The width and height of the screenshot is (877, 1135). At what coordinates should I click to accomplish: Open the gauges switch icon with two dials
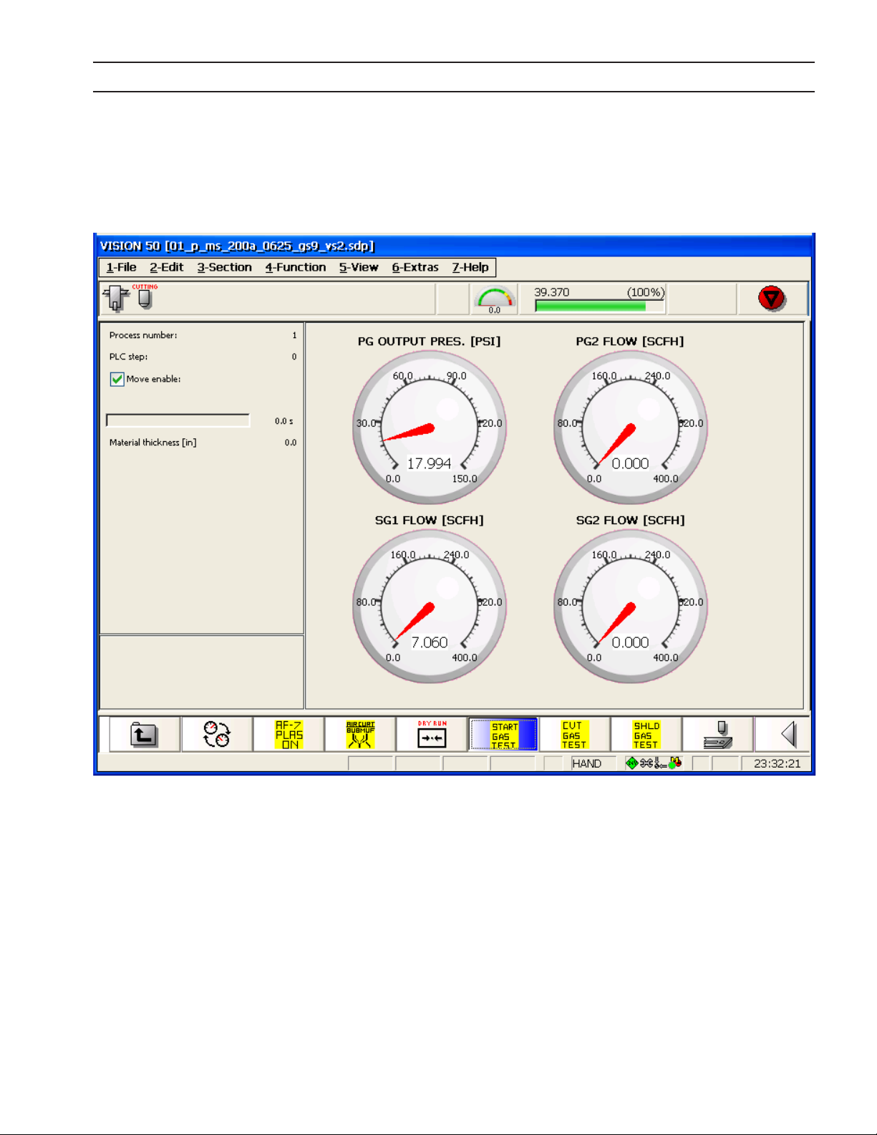tap(216, 735)
